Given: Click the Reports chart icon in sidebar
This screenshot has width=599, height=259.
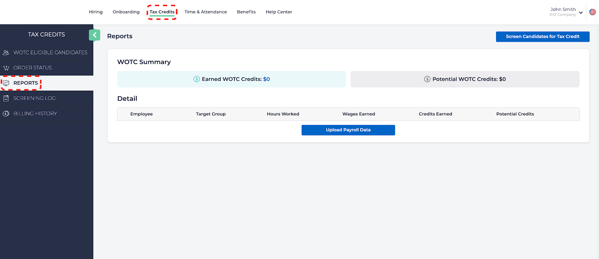Looking at the screenshot, I should click(6, 83).
